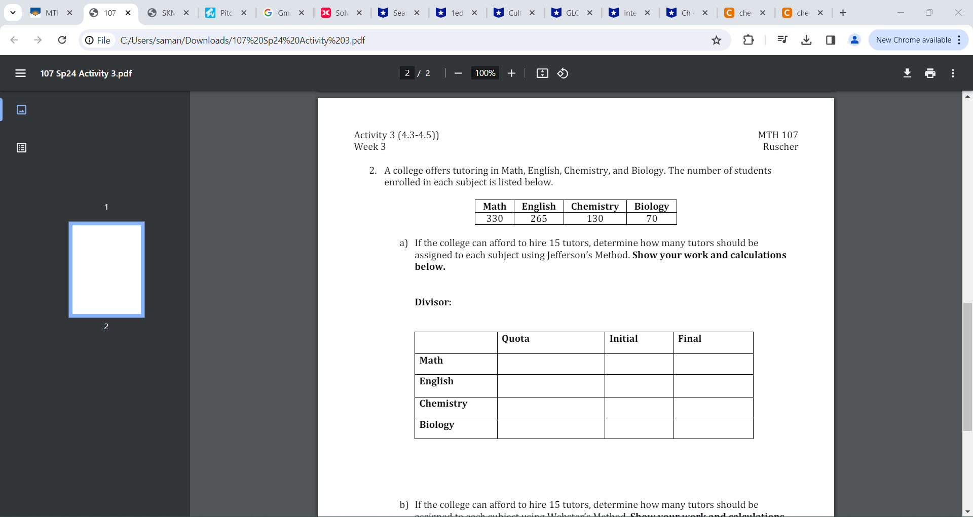Viewport: 973px width, 517px height.
Task: Open the PDF viewer menu
Action: (x=20, y=73)
